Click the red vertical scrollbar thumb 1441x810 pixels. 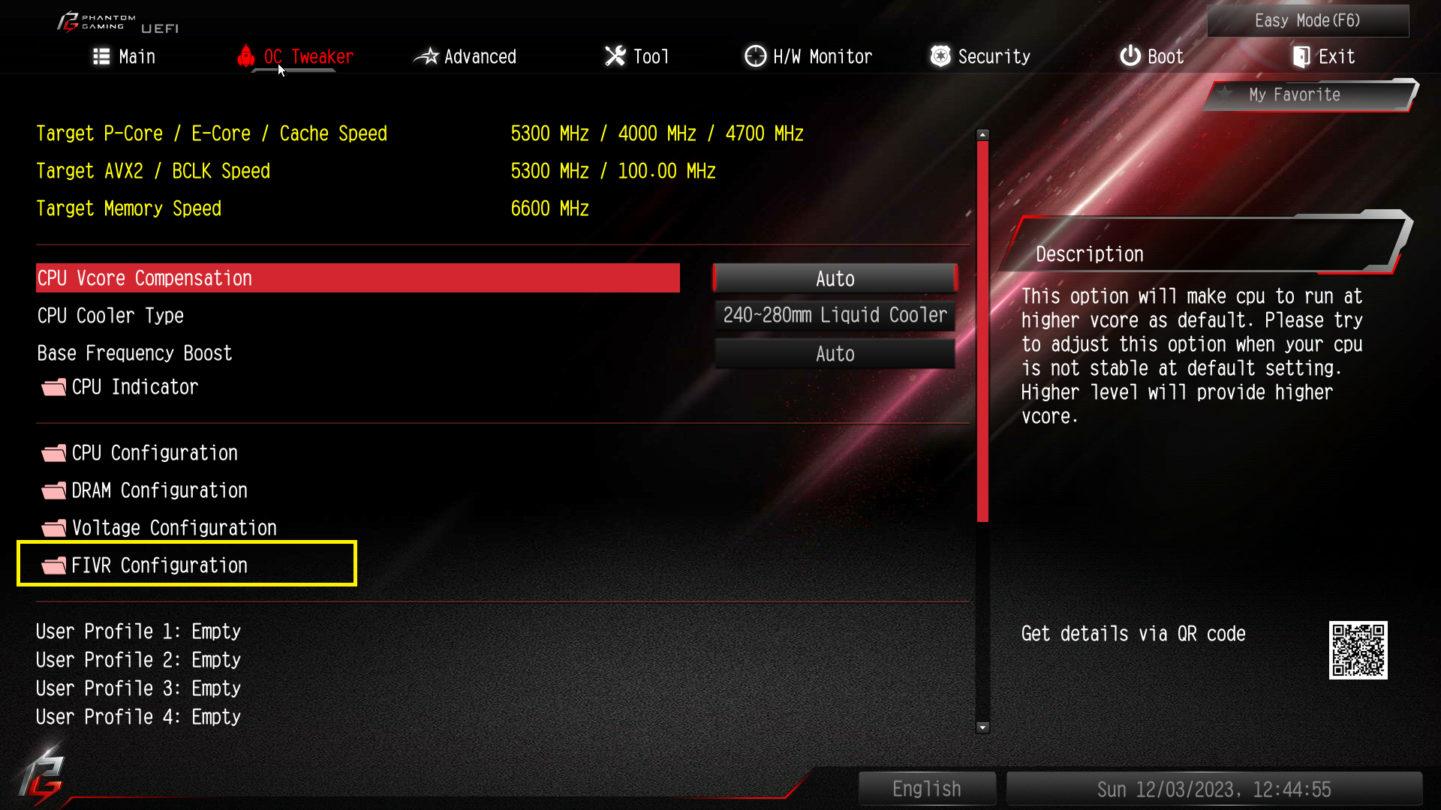click(x=982, y=331)
